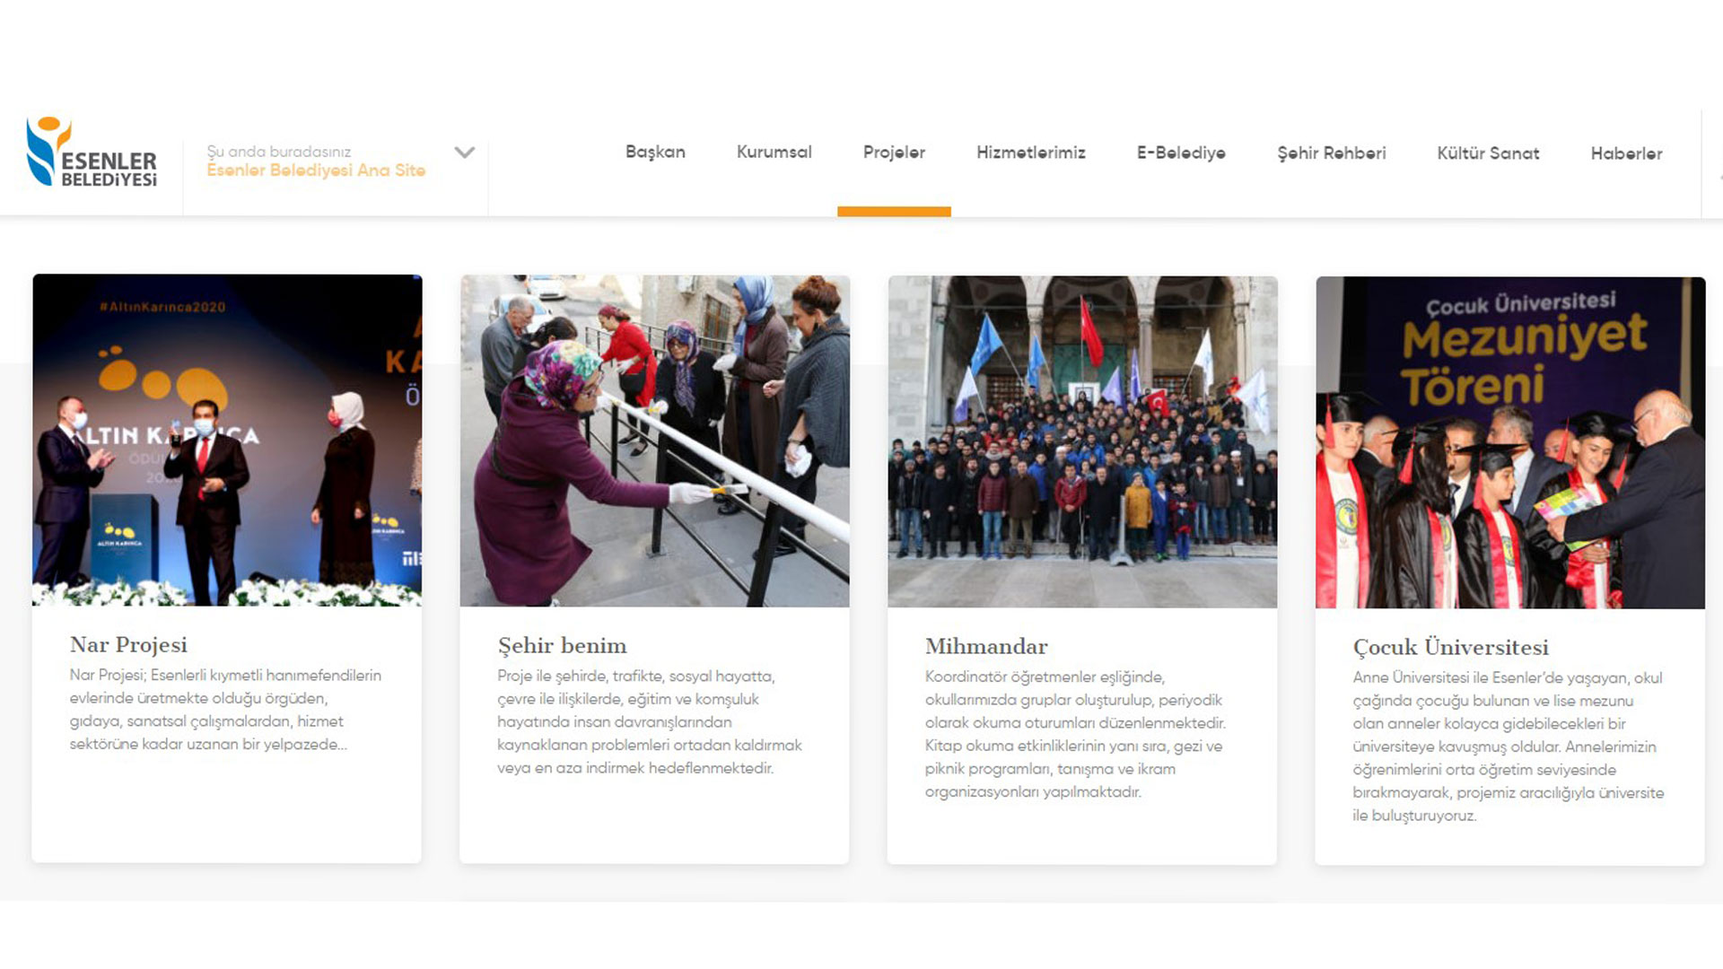The width and height of the screenshot is (1723, 969).
Task: Click the Esenler Belediyesi logo
Action: [x=92, y=153]
